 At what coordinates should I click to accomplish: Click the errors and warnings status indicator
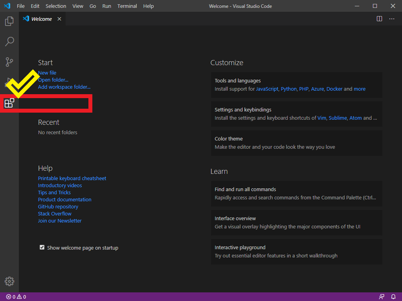16,297
